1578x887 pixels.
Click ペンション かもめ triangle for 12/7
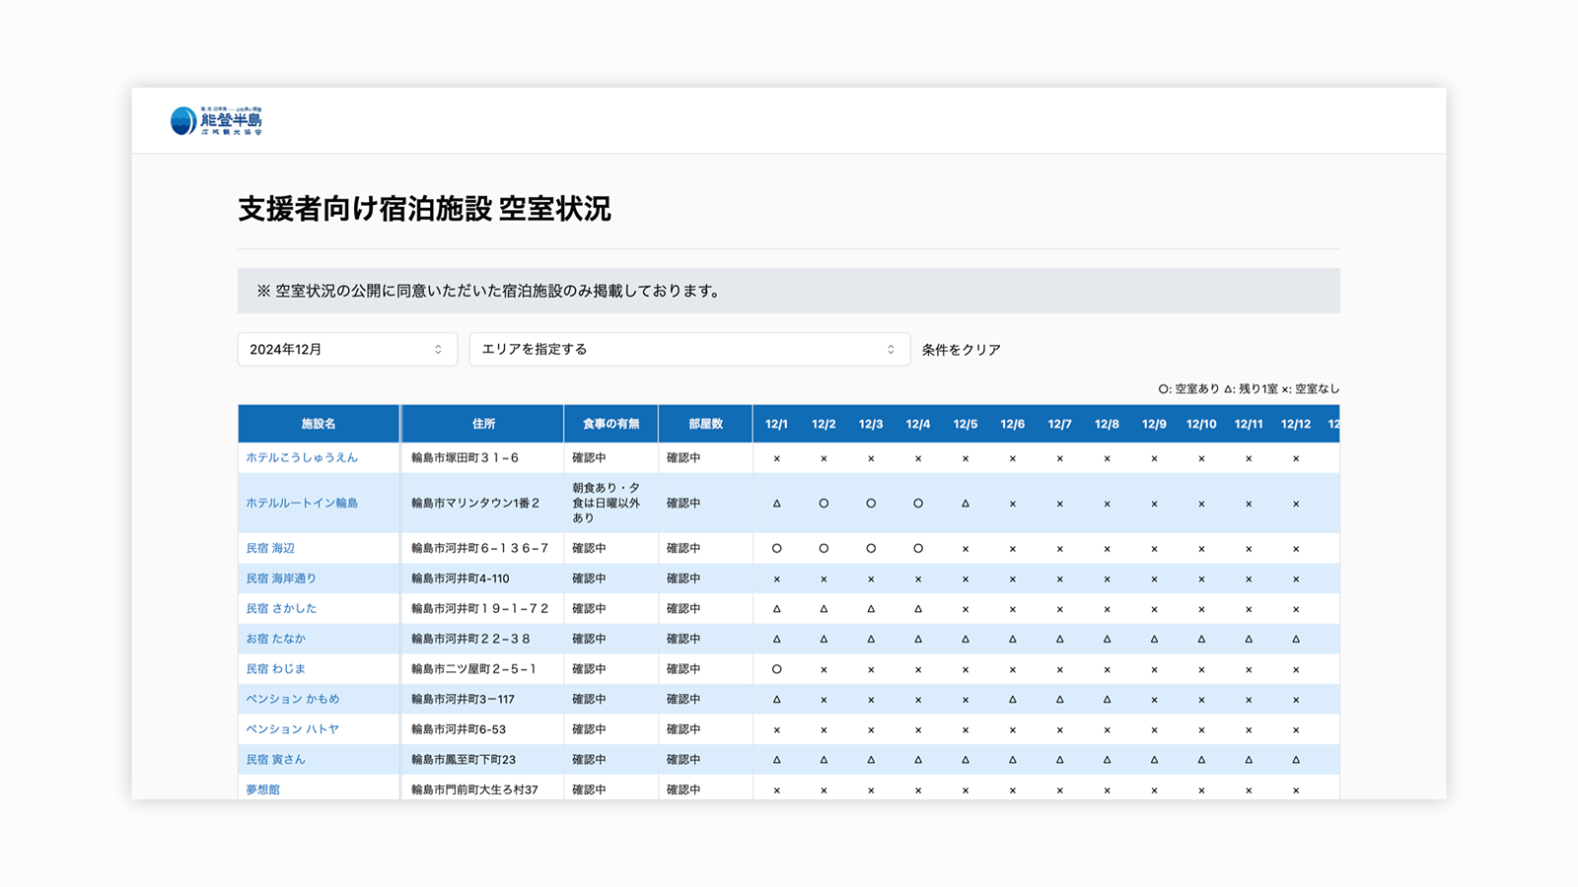pos(1060,700)
